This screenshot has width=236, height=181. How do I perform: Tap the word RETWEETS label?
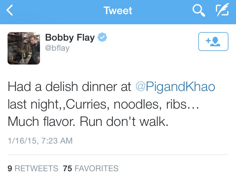coord(37,168)
